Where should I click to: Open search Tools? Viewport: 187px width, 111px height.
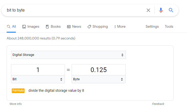[x=169, y=26]
